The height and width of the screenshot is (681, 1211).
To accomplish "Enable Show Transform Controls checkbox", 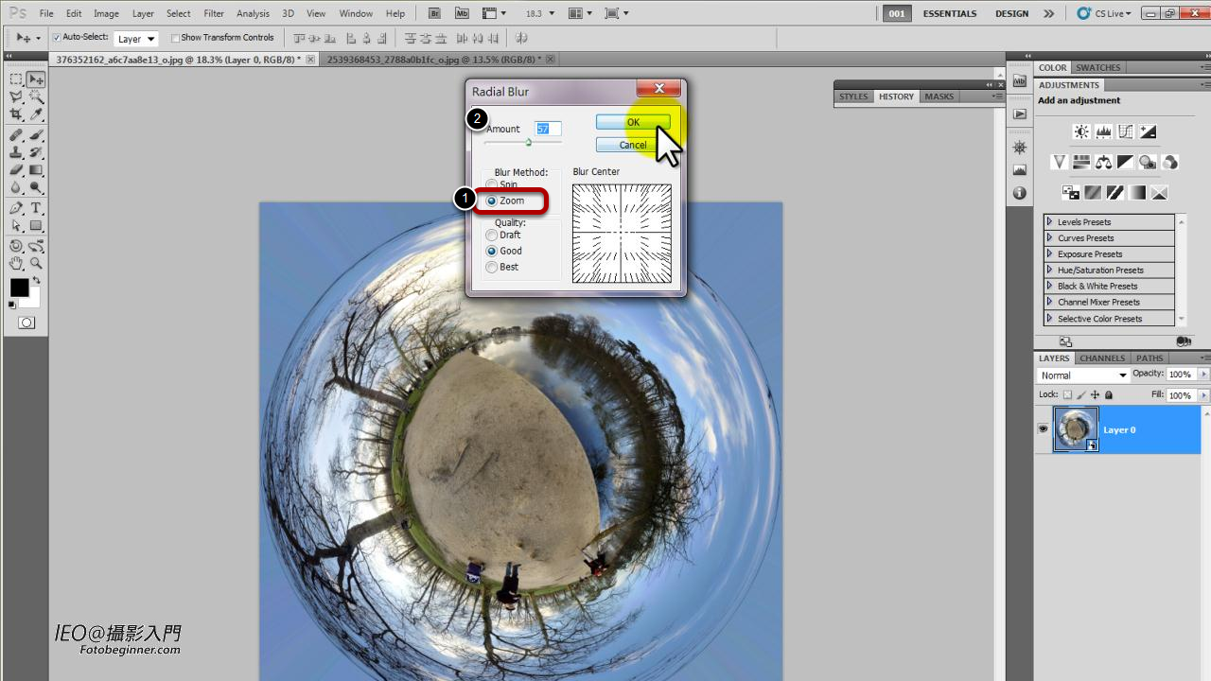I will (175, 38).
